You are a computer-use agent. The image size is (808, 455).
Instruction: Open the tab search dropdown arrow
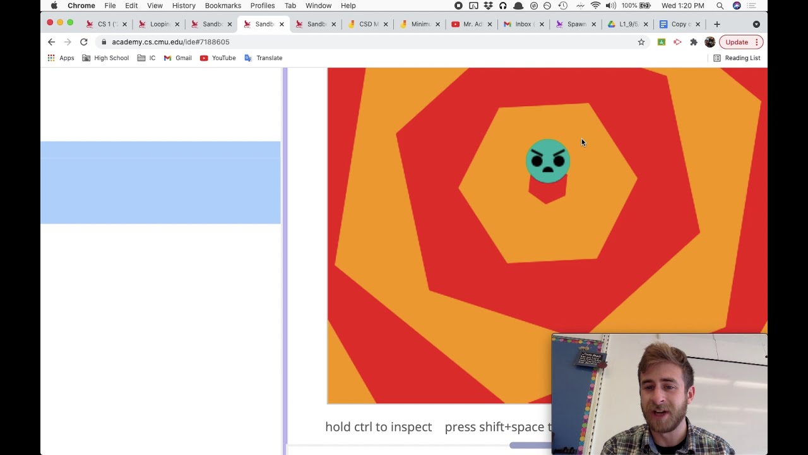coord(756,24)
